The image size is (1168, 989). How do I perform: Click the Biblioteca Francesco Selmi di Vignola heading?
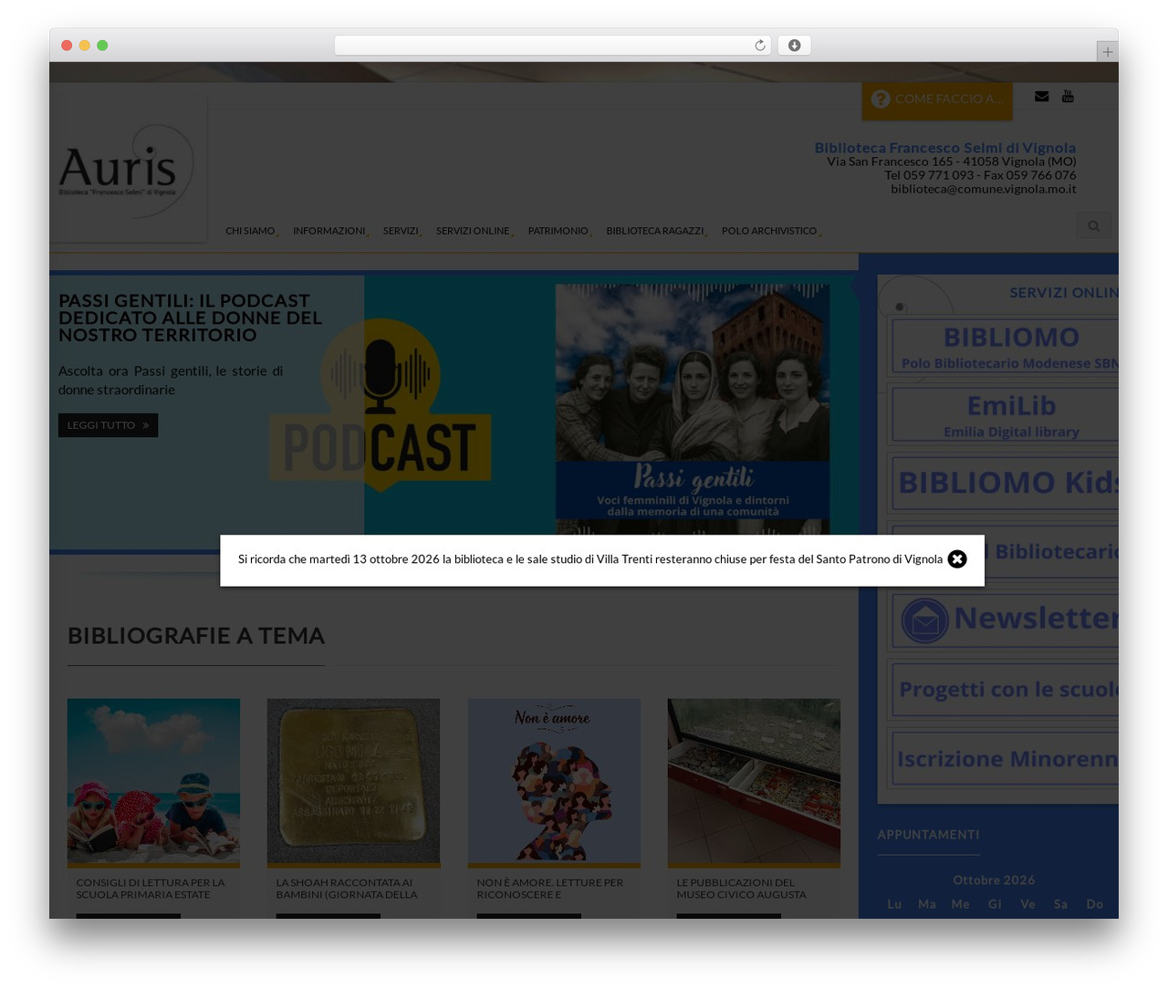[945, 148]
